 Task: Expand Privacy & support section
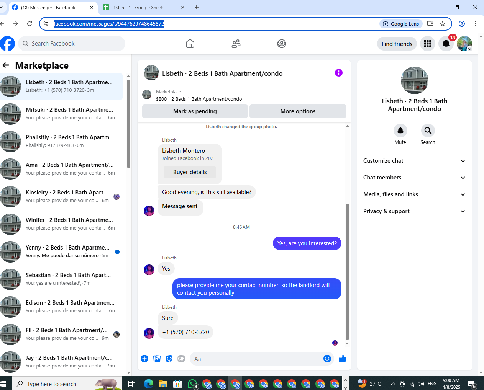(414, 211)
